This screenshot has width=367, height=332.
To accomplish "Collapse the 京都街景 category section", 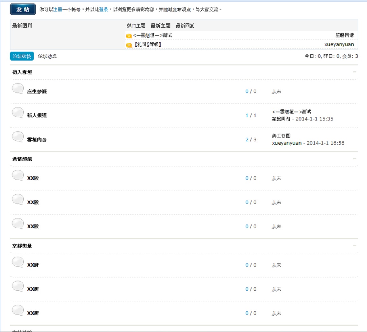I will [x=355, y=246].
